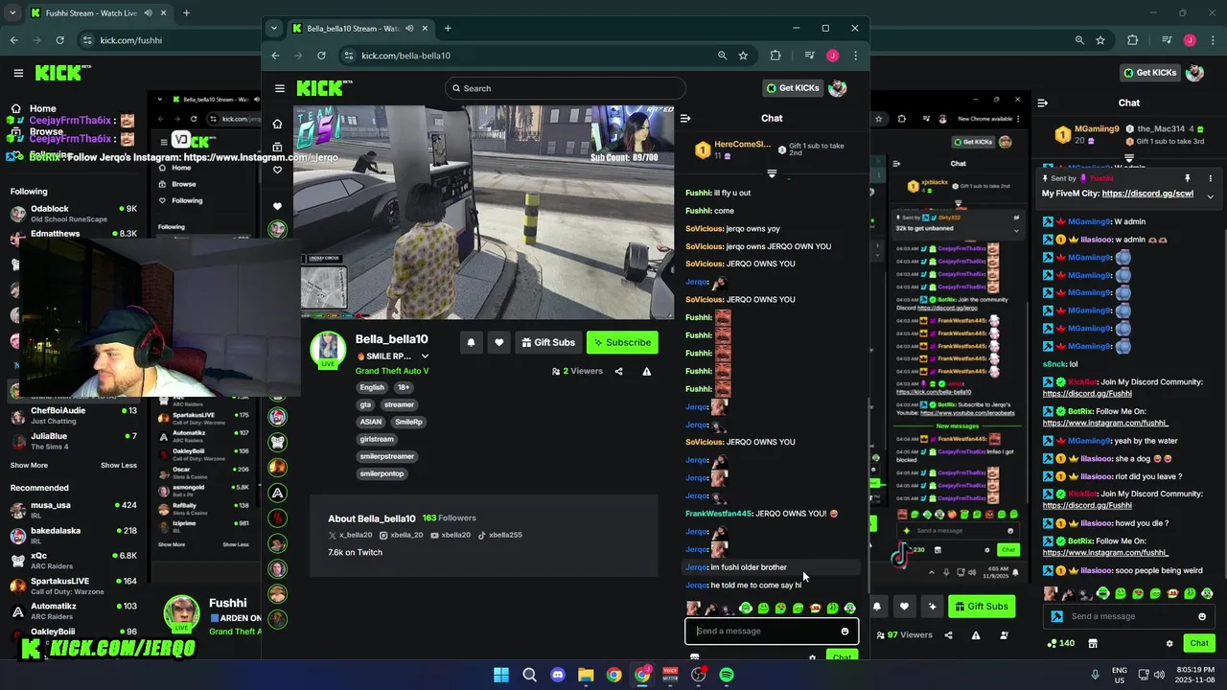1227x690 pixels.
Task: Click the kick.com/bella-bella10 address bar
Action: coord(536,56)
